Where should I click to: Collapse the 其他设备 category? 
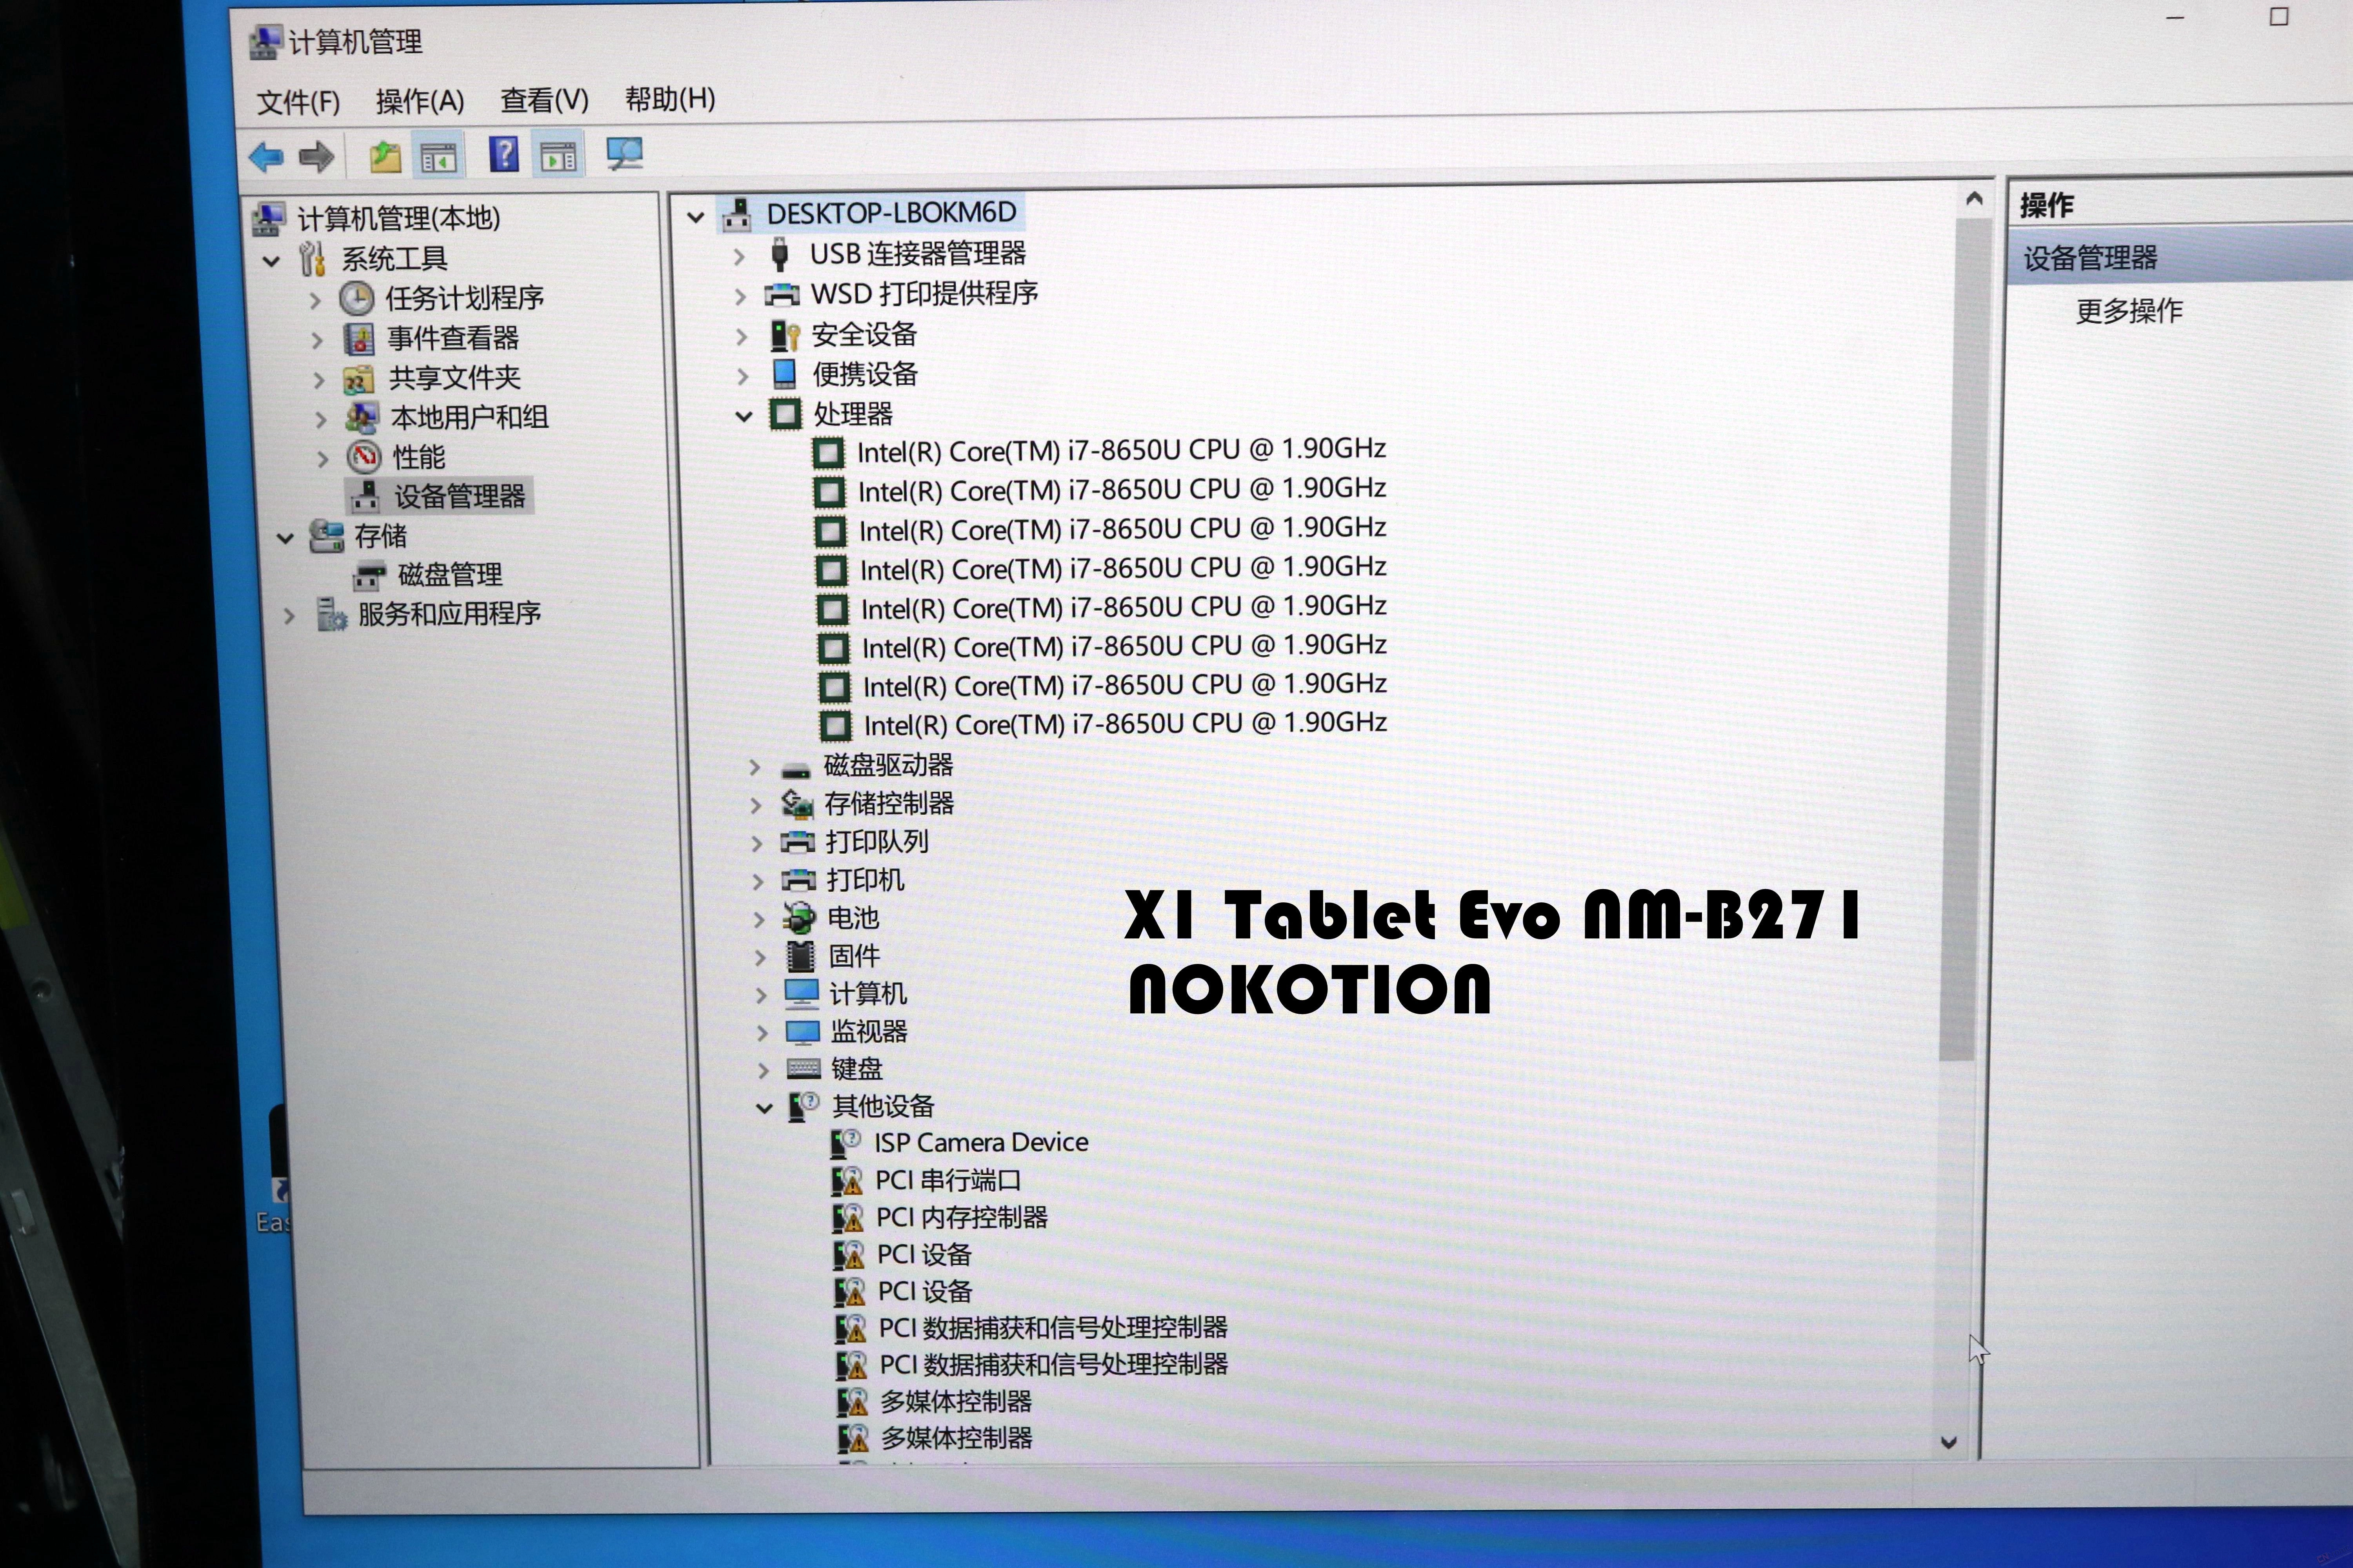pyautogui.click(x=764, y=1108)
